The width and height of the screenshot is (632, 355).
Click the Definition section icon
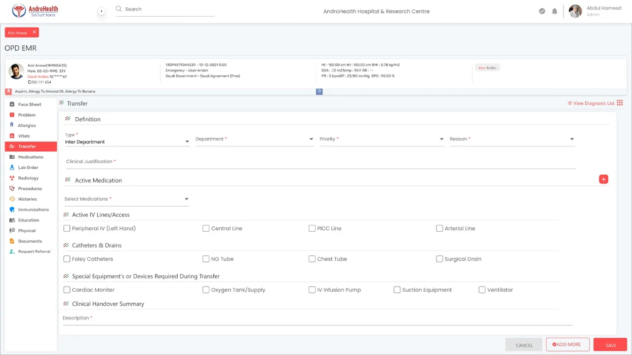pyautogui.click(x=68, y=119)
